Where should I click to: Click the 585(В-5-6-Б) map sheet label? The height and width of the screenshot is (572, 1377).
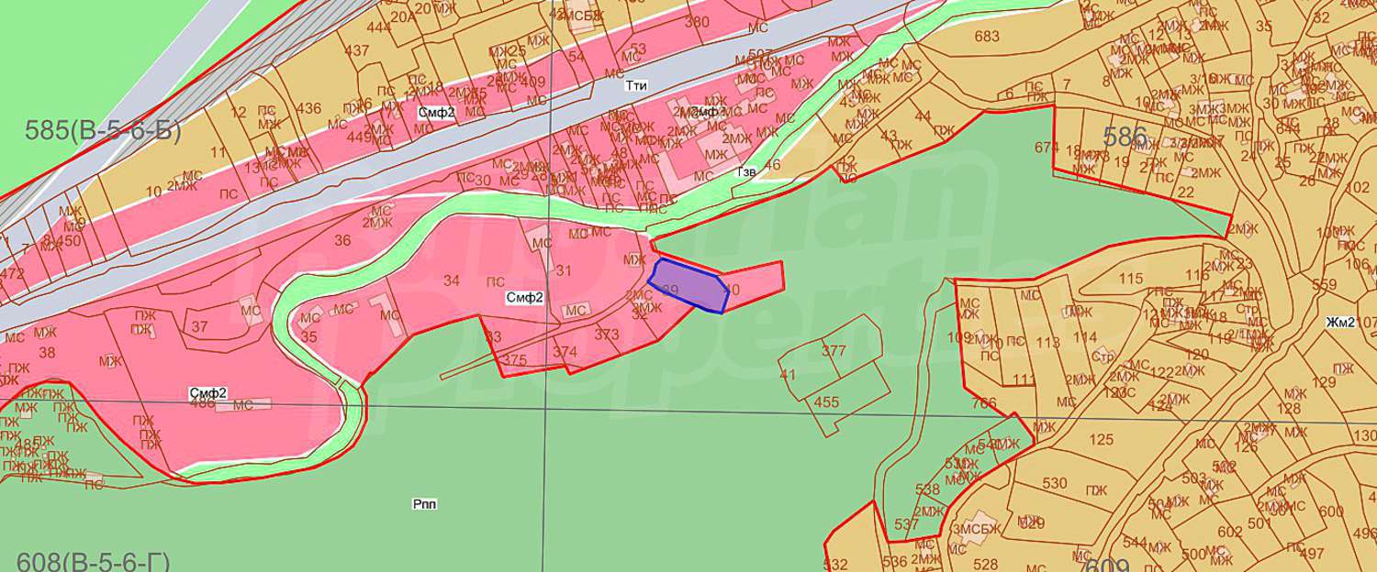(103, 128)
